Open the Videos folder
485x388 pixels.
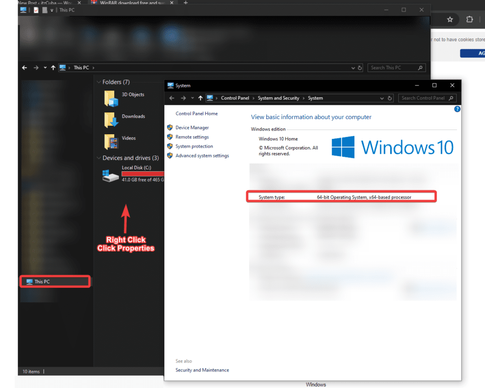click(x=121, y=141)
